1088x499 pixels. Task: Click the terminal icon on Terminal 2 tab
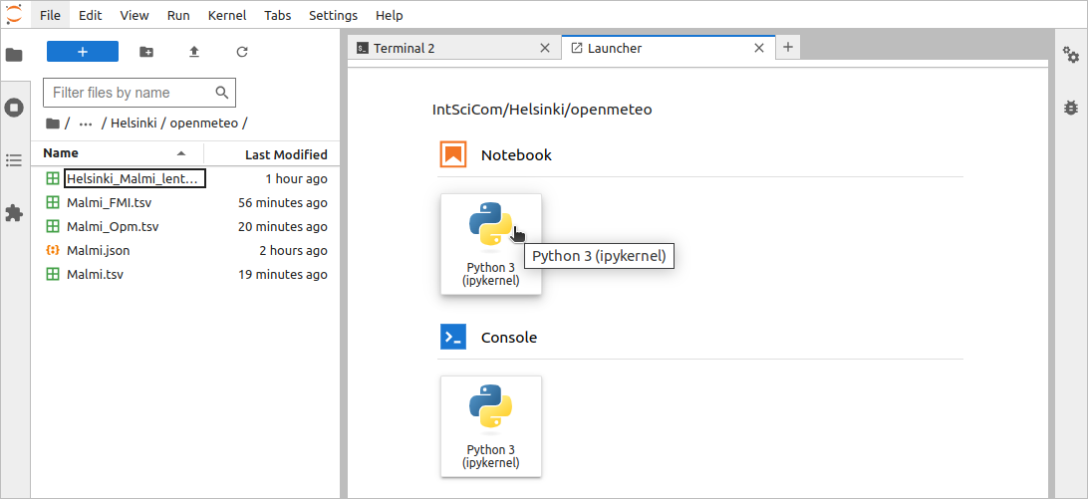pyautogui.click(x=363, y=48)
